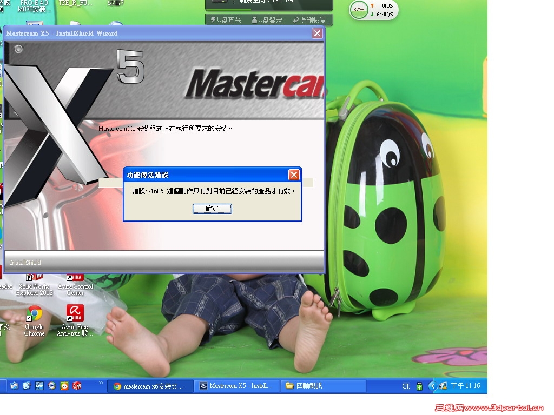
Task: Click the taskbar clock 下午 11:16
Action: pos(466,386)
